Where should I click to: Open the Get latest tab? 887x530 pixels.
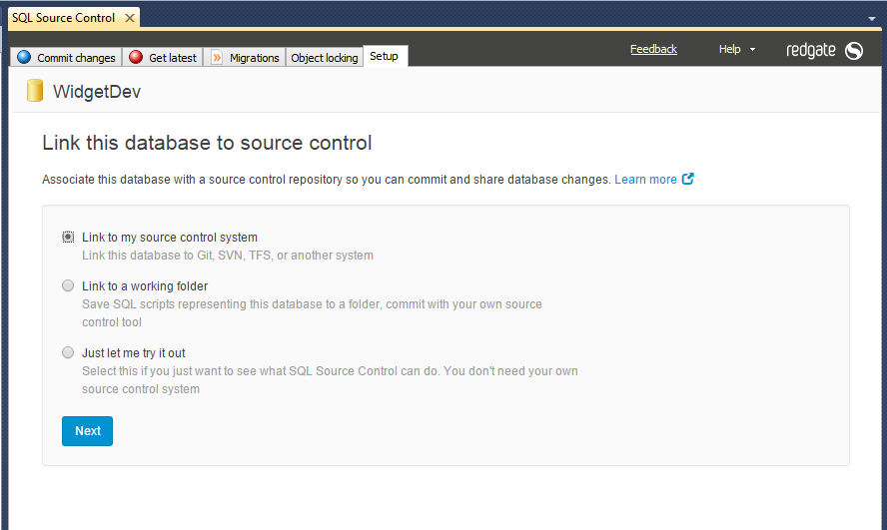click(163, 57)
